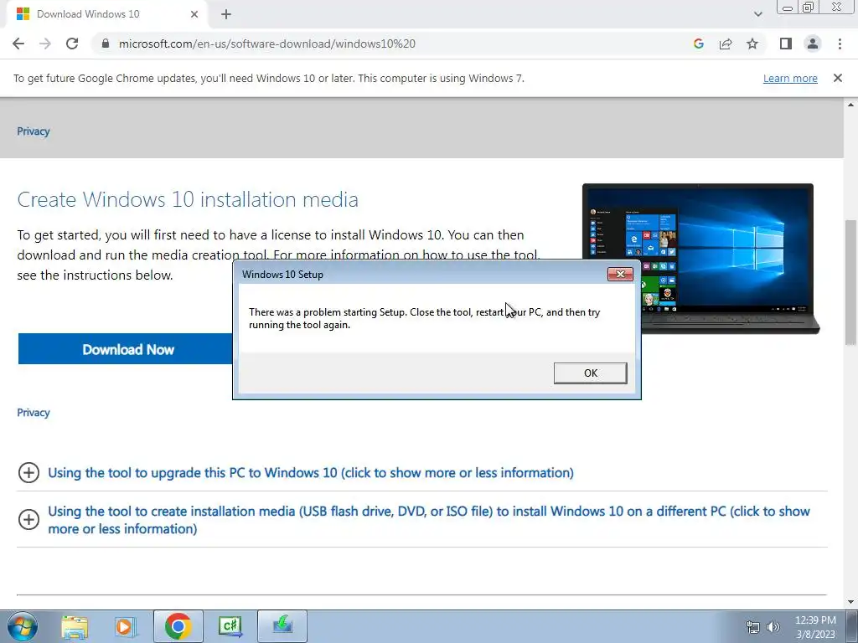Click the site lock icon
The width and height of the screenshot is (858, 643).
106,44
